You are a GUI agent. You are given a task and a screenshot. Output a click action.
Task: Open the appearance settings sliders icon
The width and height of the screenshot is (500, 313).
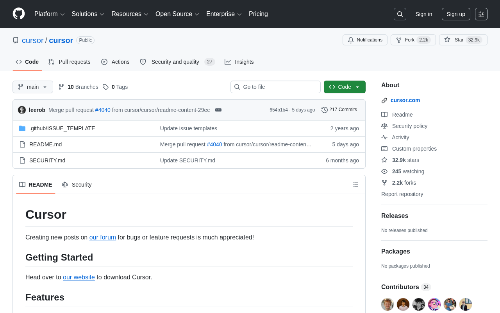tap(481, 14)
